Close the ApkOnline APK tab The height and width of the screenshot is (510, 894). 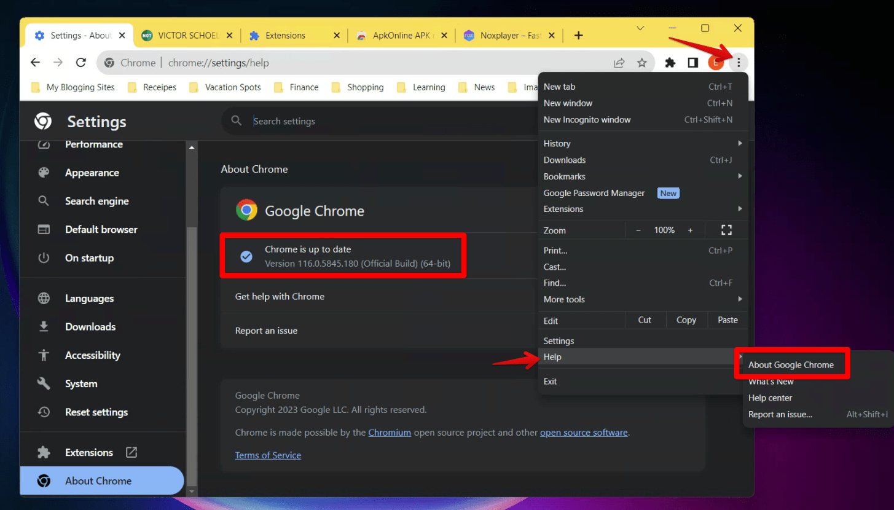click(x=444, y=36)
